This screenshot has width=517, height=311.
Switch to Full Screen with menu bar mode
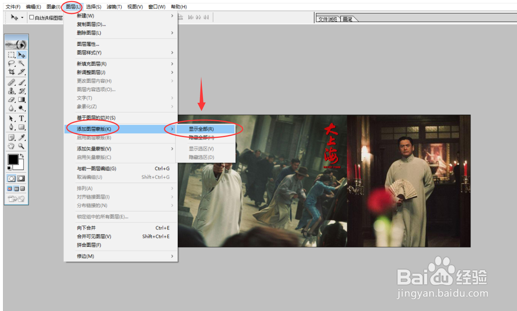click(16, 189)
